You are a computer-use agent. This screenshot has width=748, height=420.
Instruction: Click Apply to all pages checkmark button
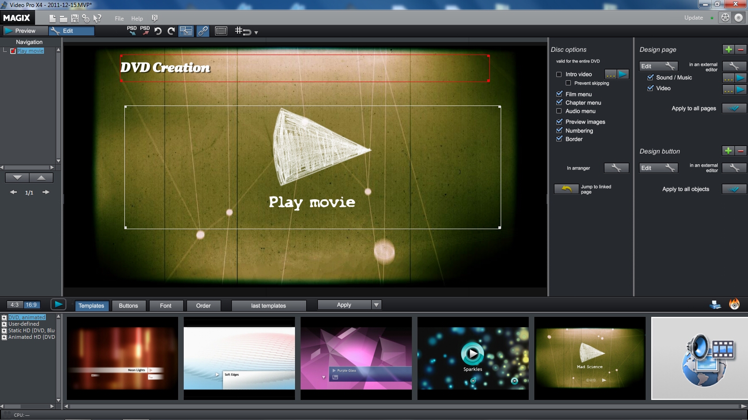coord(734,108)
